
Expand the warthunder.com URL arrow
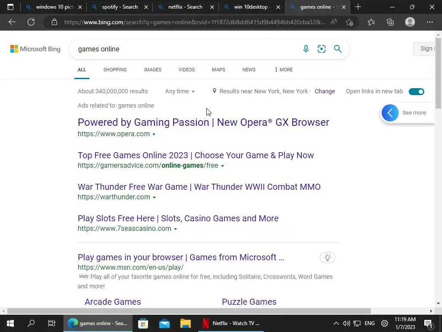(154, 198)
